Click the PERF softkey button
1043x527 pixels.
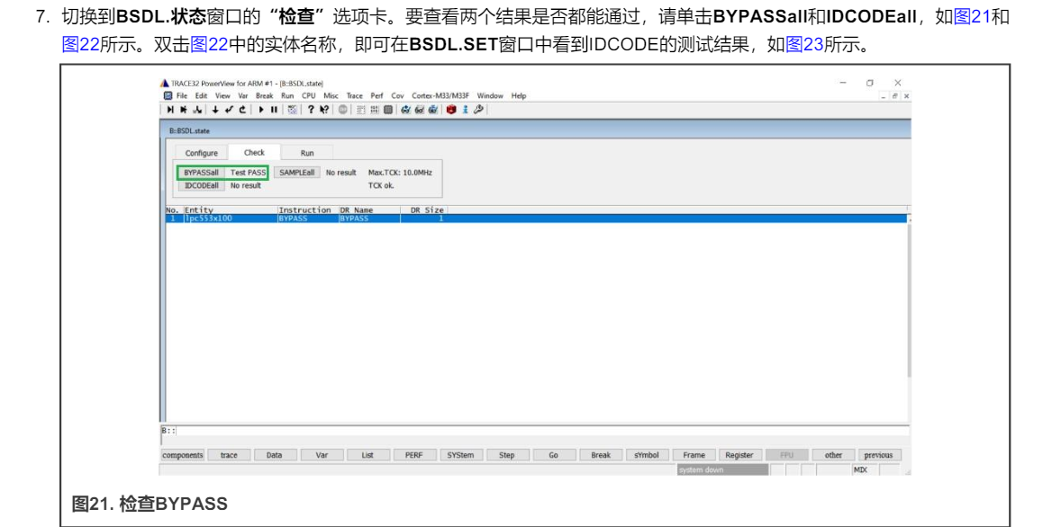tap(413, 455)
